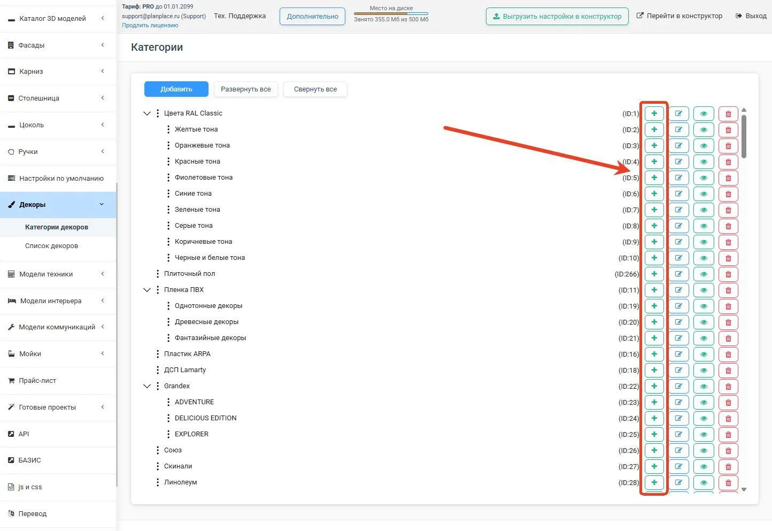Screen dimensions: 772x531
Task: Hide the Красные тона category
Action: (x=704, y=161)
